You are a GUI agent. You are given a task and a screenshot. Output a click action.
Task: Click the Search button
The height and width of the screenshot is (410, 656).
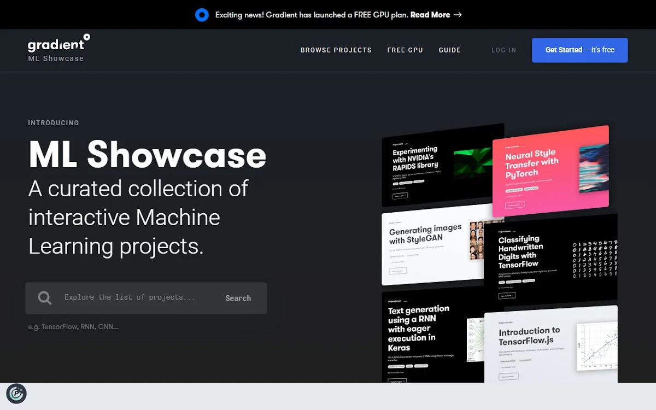238,298
